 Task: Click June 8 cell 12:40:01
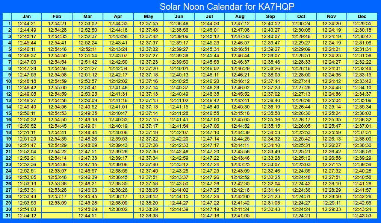(x=179, y=69)
